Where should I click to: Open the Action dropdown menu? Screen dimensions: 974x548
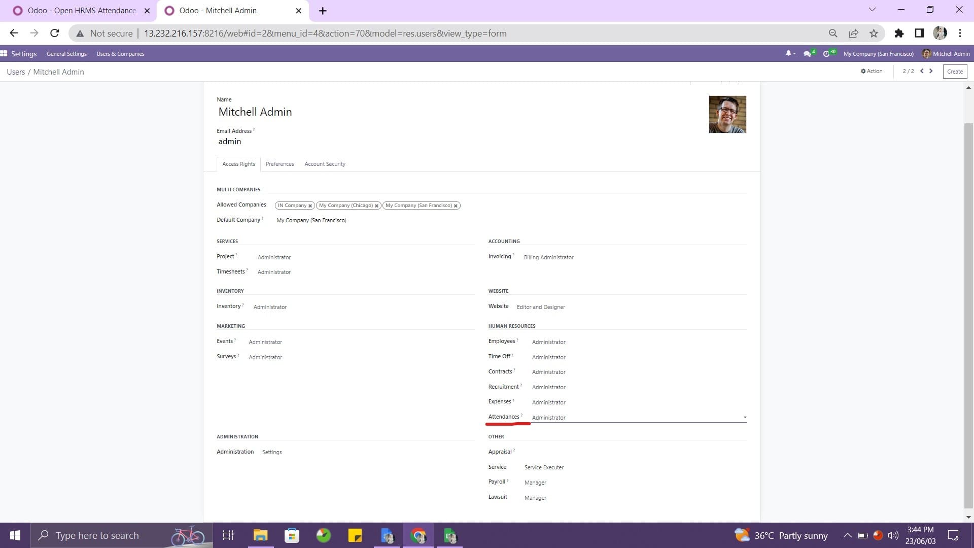872,71
